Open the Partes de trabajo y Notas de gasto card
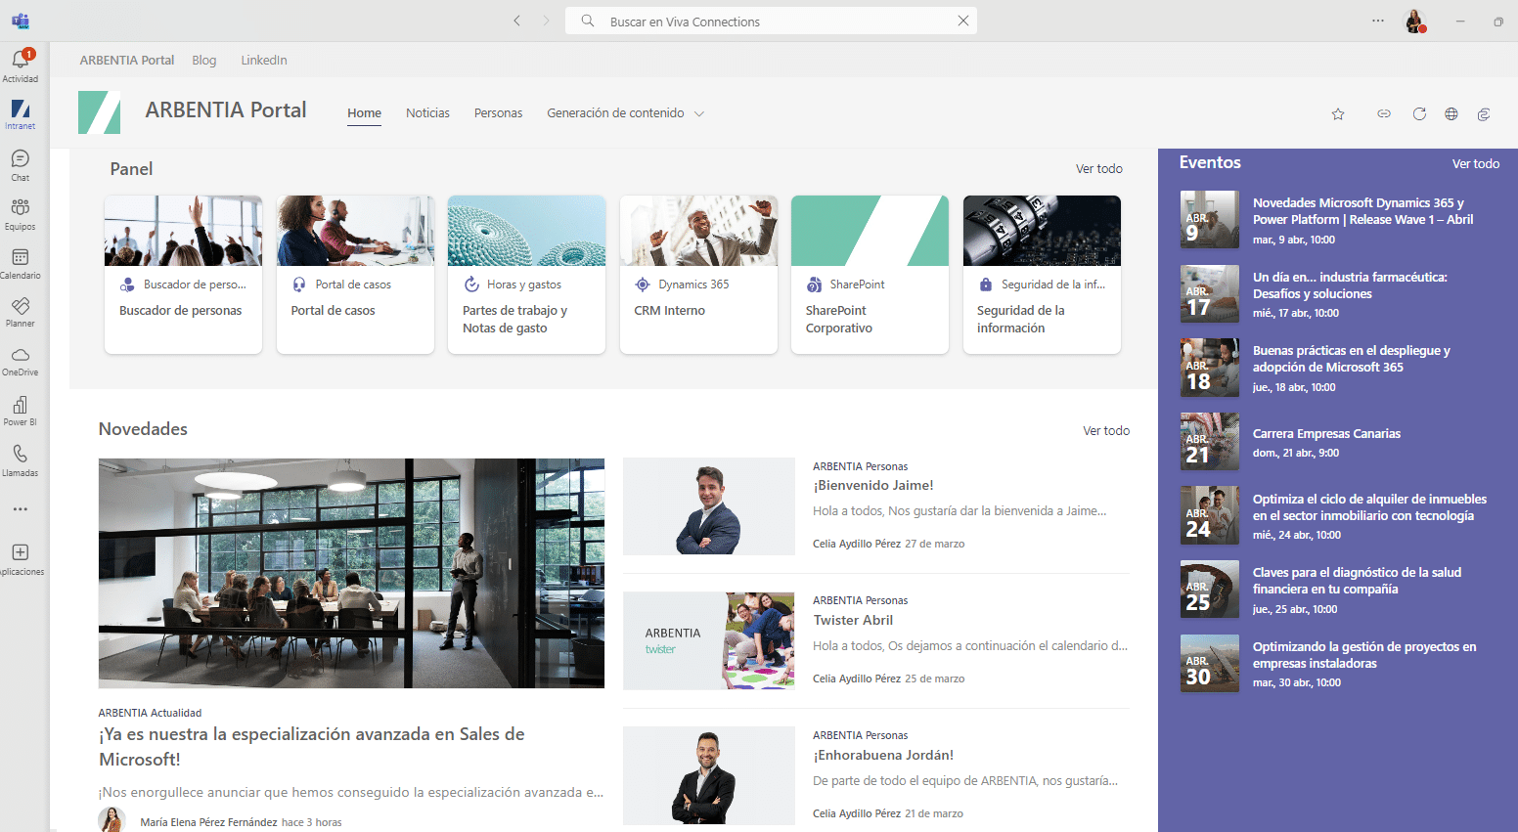The height and width of the screenshot is (832, 1518). pyautogui.click(x=526, y=275)
